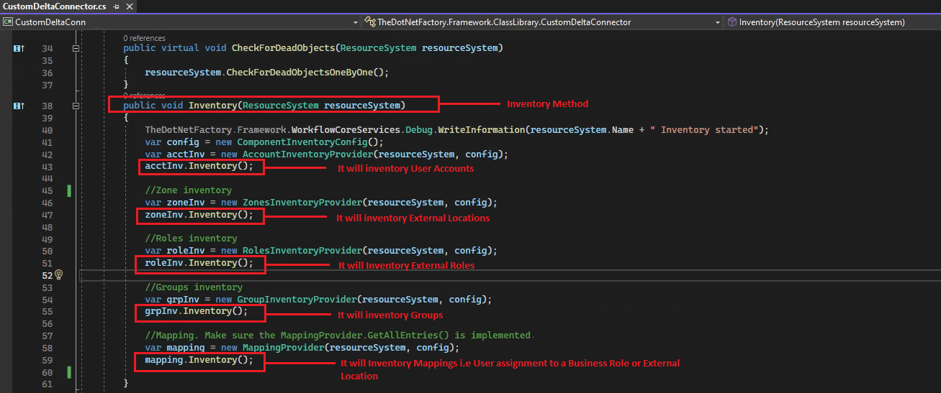Click the C# project icon in navigation bar
The height and width of the screenshot is (393, 941).
click(x=8, y=22)
